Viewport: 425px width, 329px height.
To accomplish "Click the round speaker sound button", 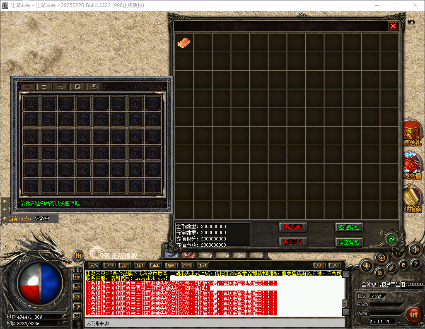I will point(415,250).
